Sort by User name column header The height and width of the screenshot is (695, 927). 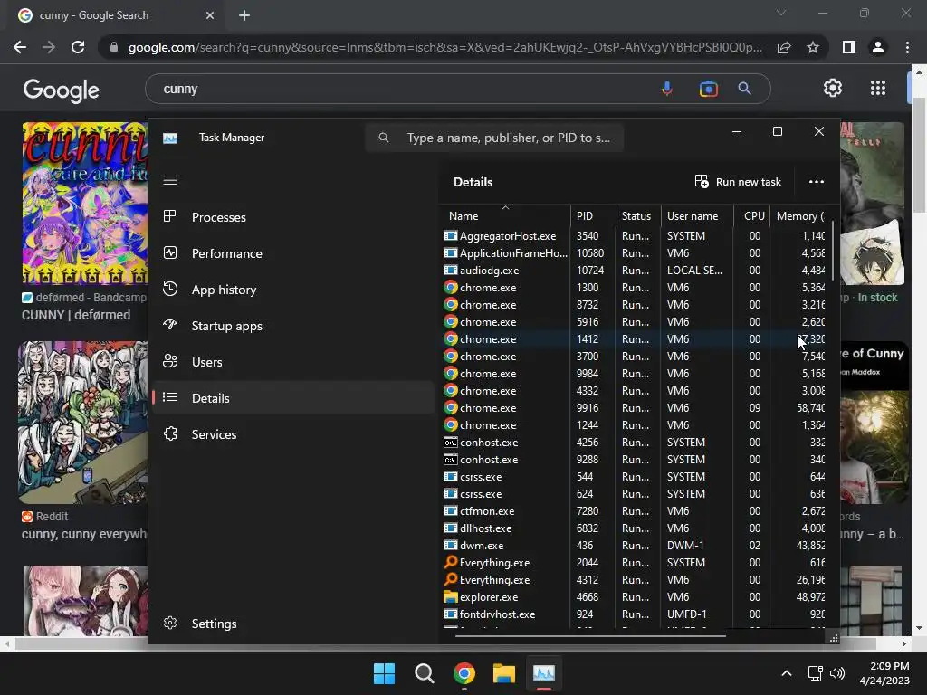[x=696, y=215]
